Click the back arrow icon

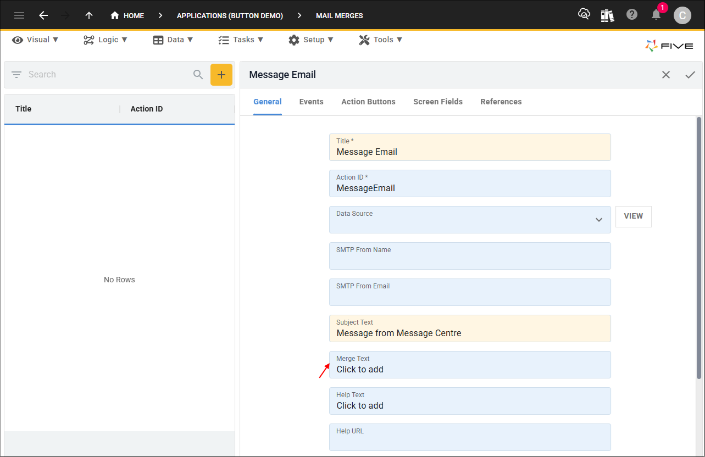click(x=43, y=15)
